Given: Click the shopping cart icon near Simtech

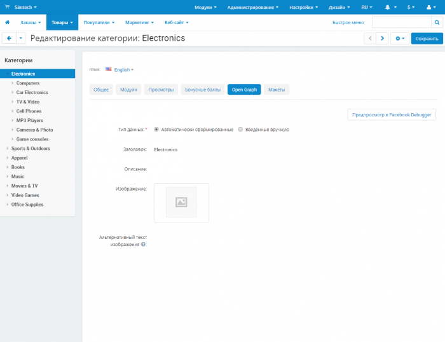Looking at the screenshot, I should (7, 7).
